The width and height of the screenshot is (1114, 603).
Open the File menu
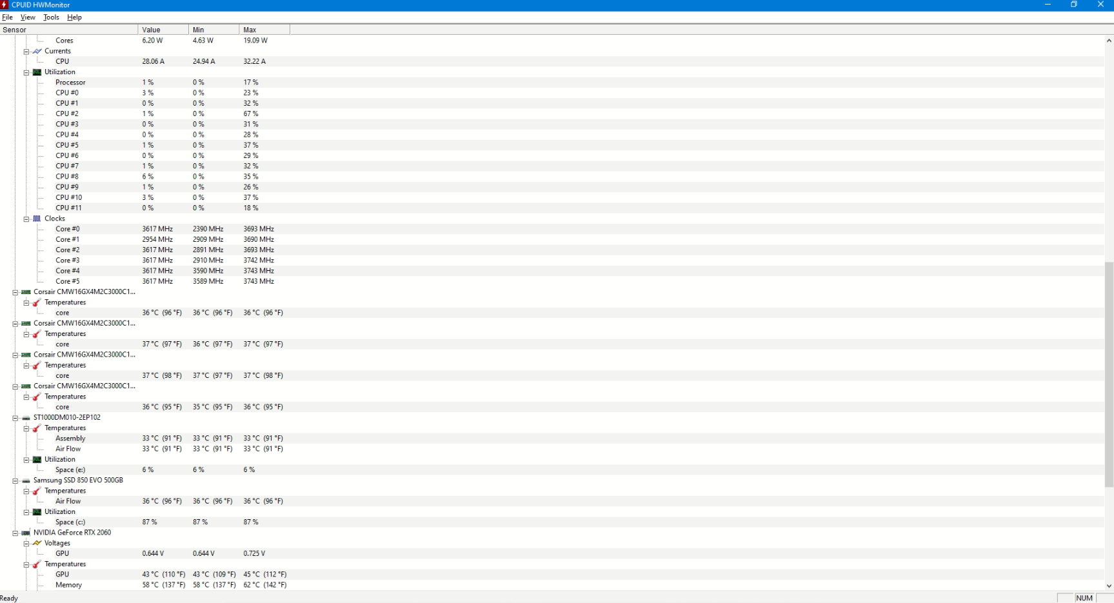point(7,17)
